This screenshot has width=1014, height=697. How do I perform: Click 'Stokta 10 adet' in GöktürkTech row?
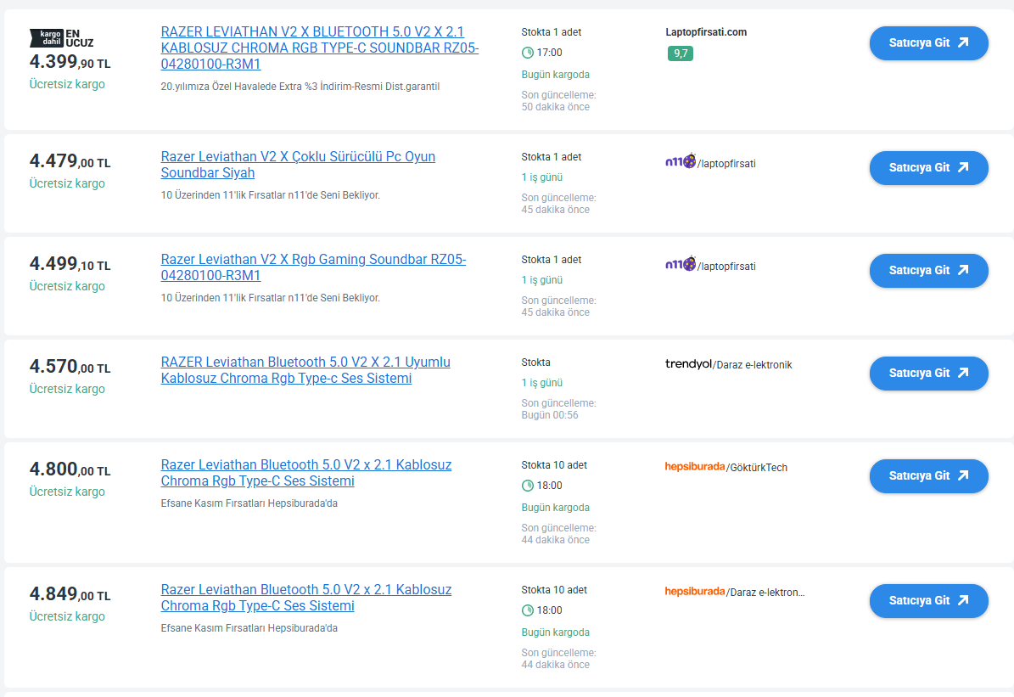tap(554, 464)
